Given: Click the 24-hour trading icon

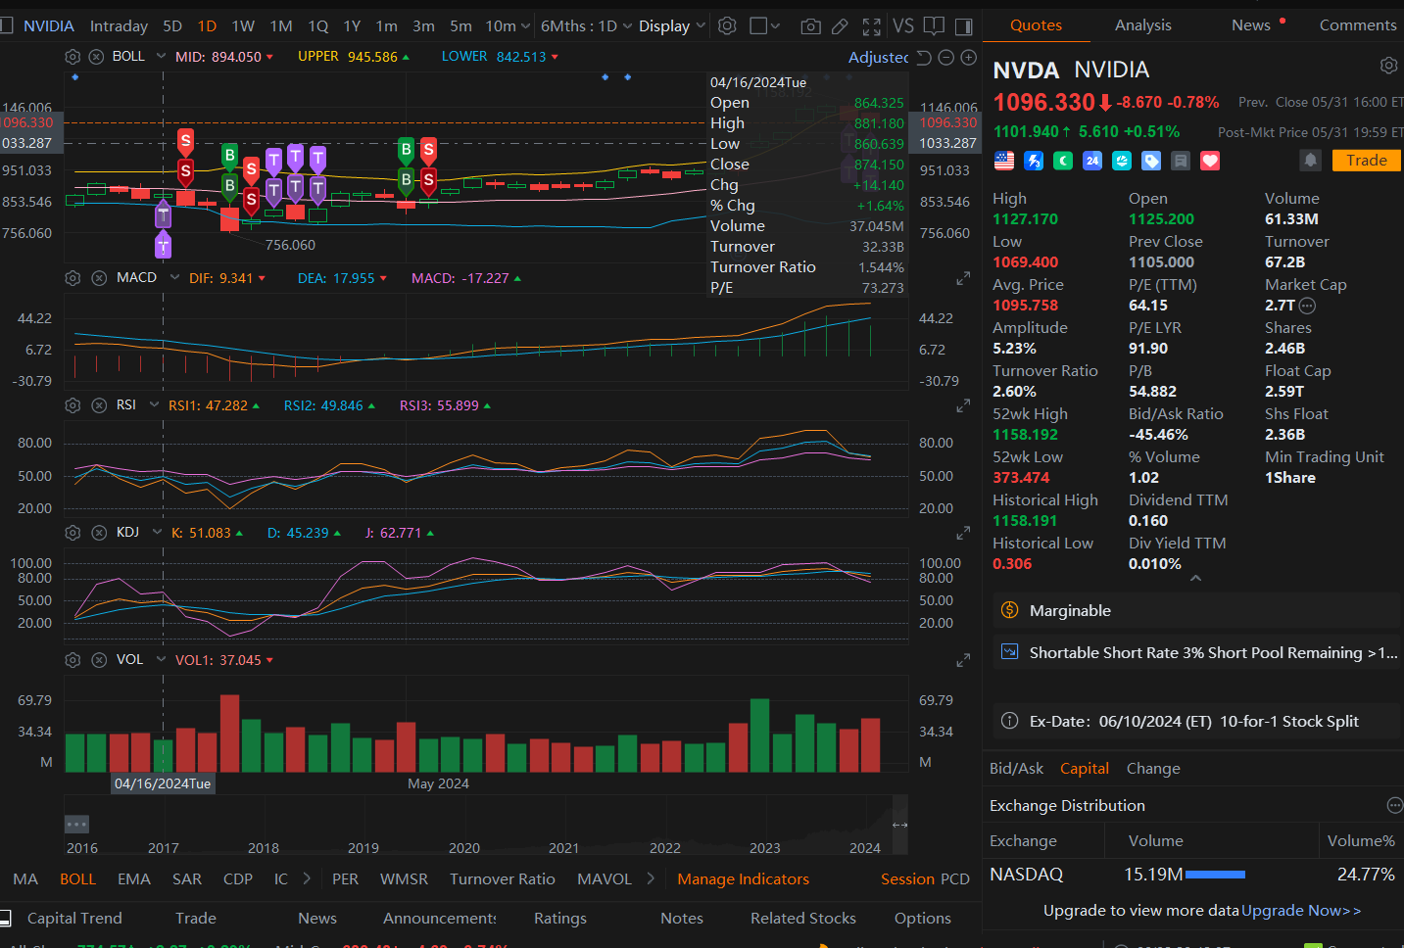Looking at the screenshot, I should tap(1092, 161).
